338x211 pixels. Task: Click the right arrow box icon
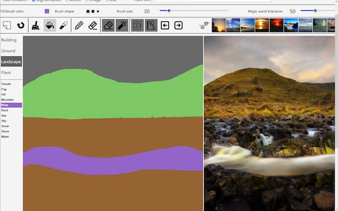pyautogui.click(x=179, y=25)
